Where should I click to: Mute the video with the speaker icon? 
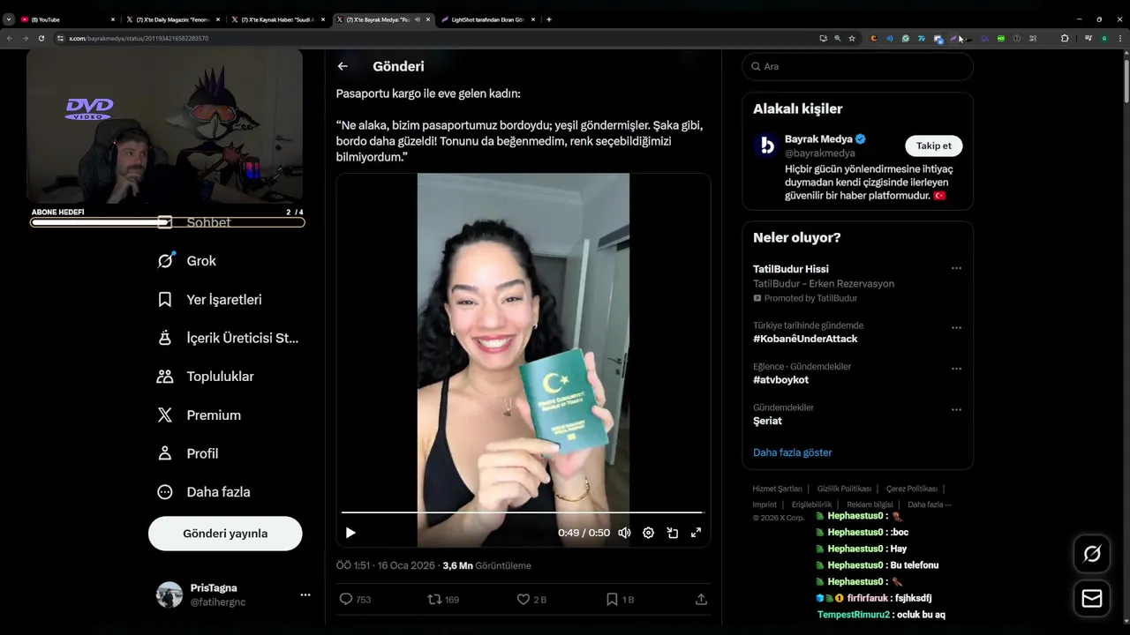point(624,533)
